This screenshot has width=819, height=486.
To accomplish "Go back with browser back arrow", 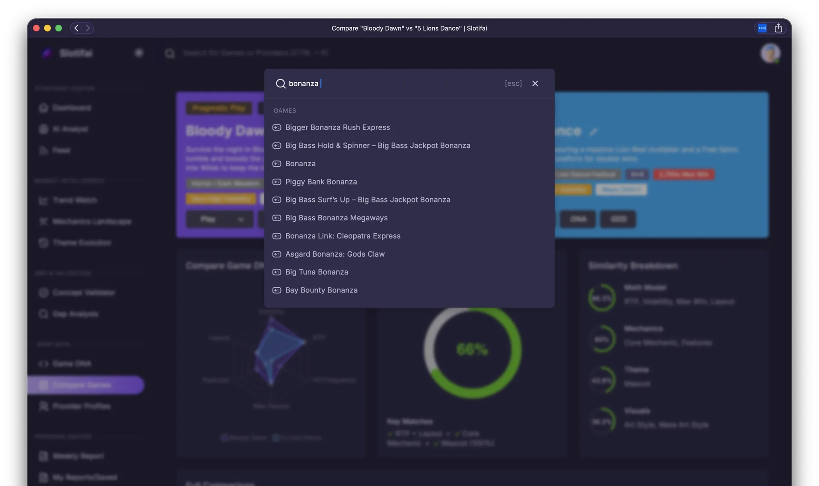I will point(76,28).
